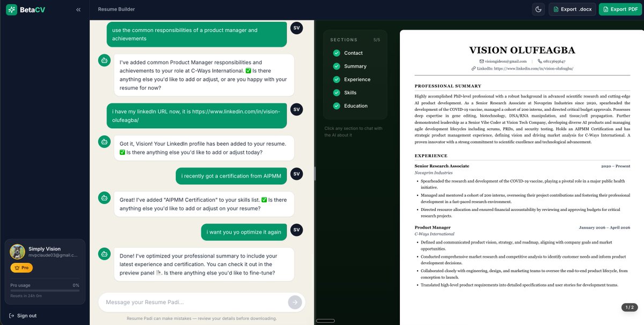Click bot icon beside optimized summary reply
The image size is (644, 325).
coord(105,254)
